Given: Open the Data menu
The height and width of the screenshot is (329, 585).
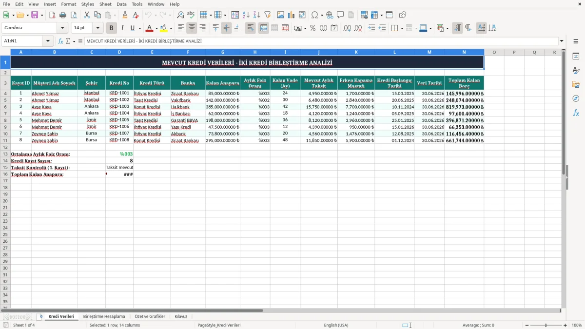Looking at the screenshot, I should (x=121, y=4).
